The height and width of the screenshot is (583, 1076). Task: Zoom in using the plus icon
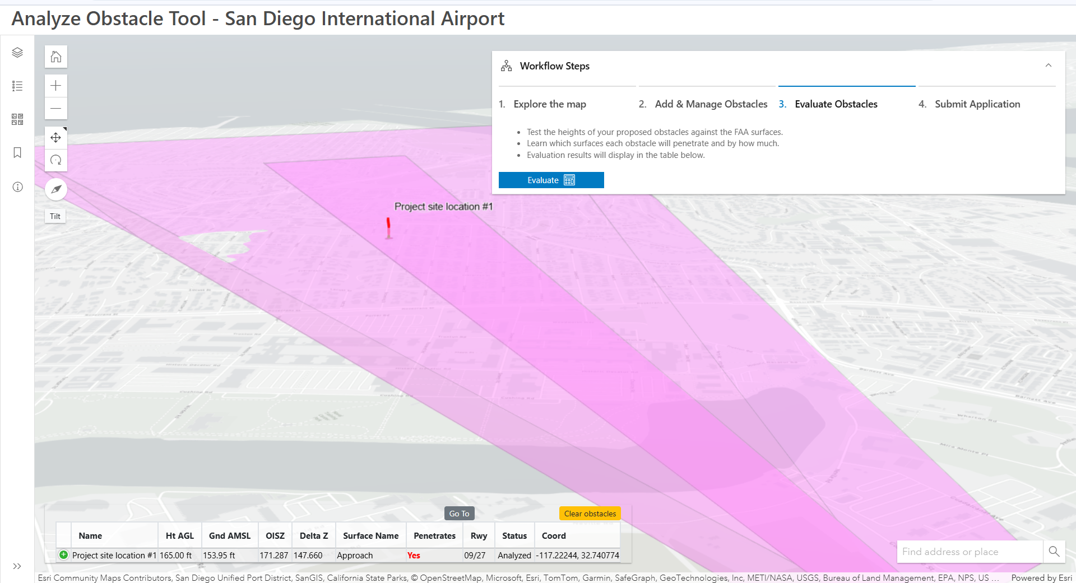pos(55,85)
